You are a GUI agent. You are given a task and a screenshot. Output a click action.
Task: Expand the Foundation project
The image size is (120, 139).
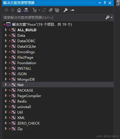(x=6, y=63)
